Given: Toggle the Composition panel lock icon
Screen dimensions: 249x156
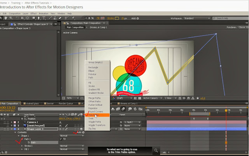Looking at the screenshot, I should click(x=67, y=23).
